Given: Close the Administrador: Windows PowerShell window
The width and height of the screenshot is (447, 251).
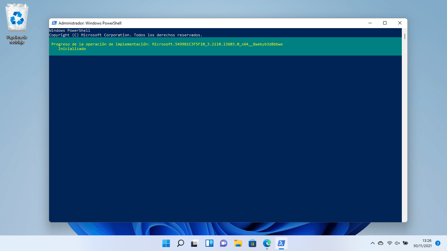Looking at the screenshot, I should click(x=400, y=23).
